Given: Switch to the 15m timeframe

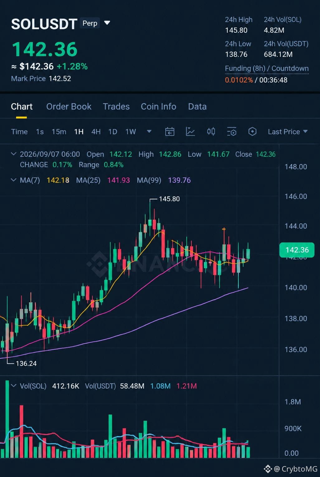Looking at the screenshot, I should (59, 132).
